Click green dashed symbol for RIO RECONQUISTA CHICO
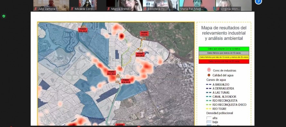286x127 pixels. [x=209, y=104]
